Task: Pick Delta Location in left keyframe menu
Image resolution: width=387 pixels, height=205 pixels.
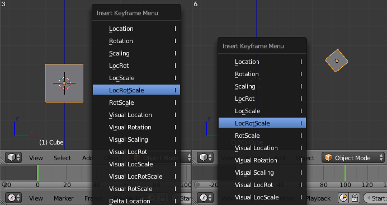Action: (136, 201)
